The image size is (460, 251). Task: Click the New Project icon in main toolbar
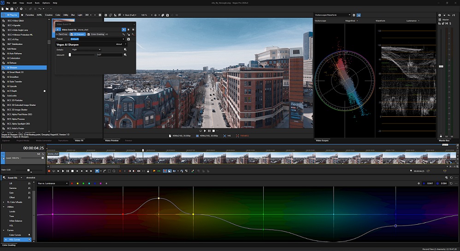click(x=2, y=9)
